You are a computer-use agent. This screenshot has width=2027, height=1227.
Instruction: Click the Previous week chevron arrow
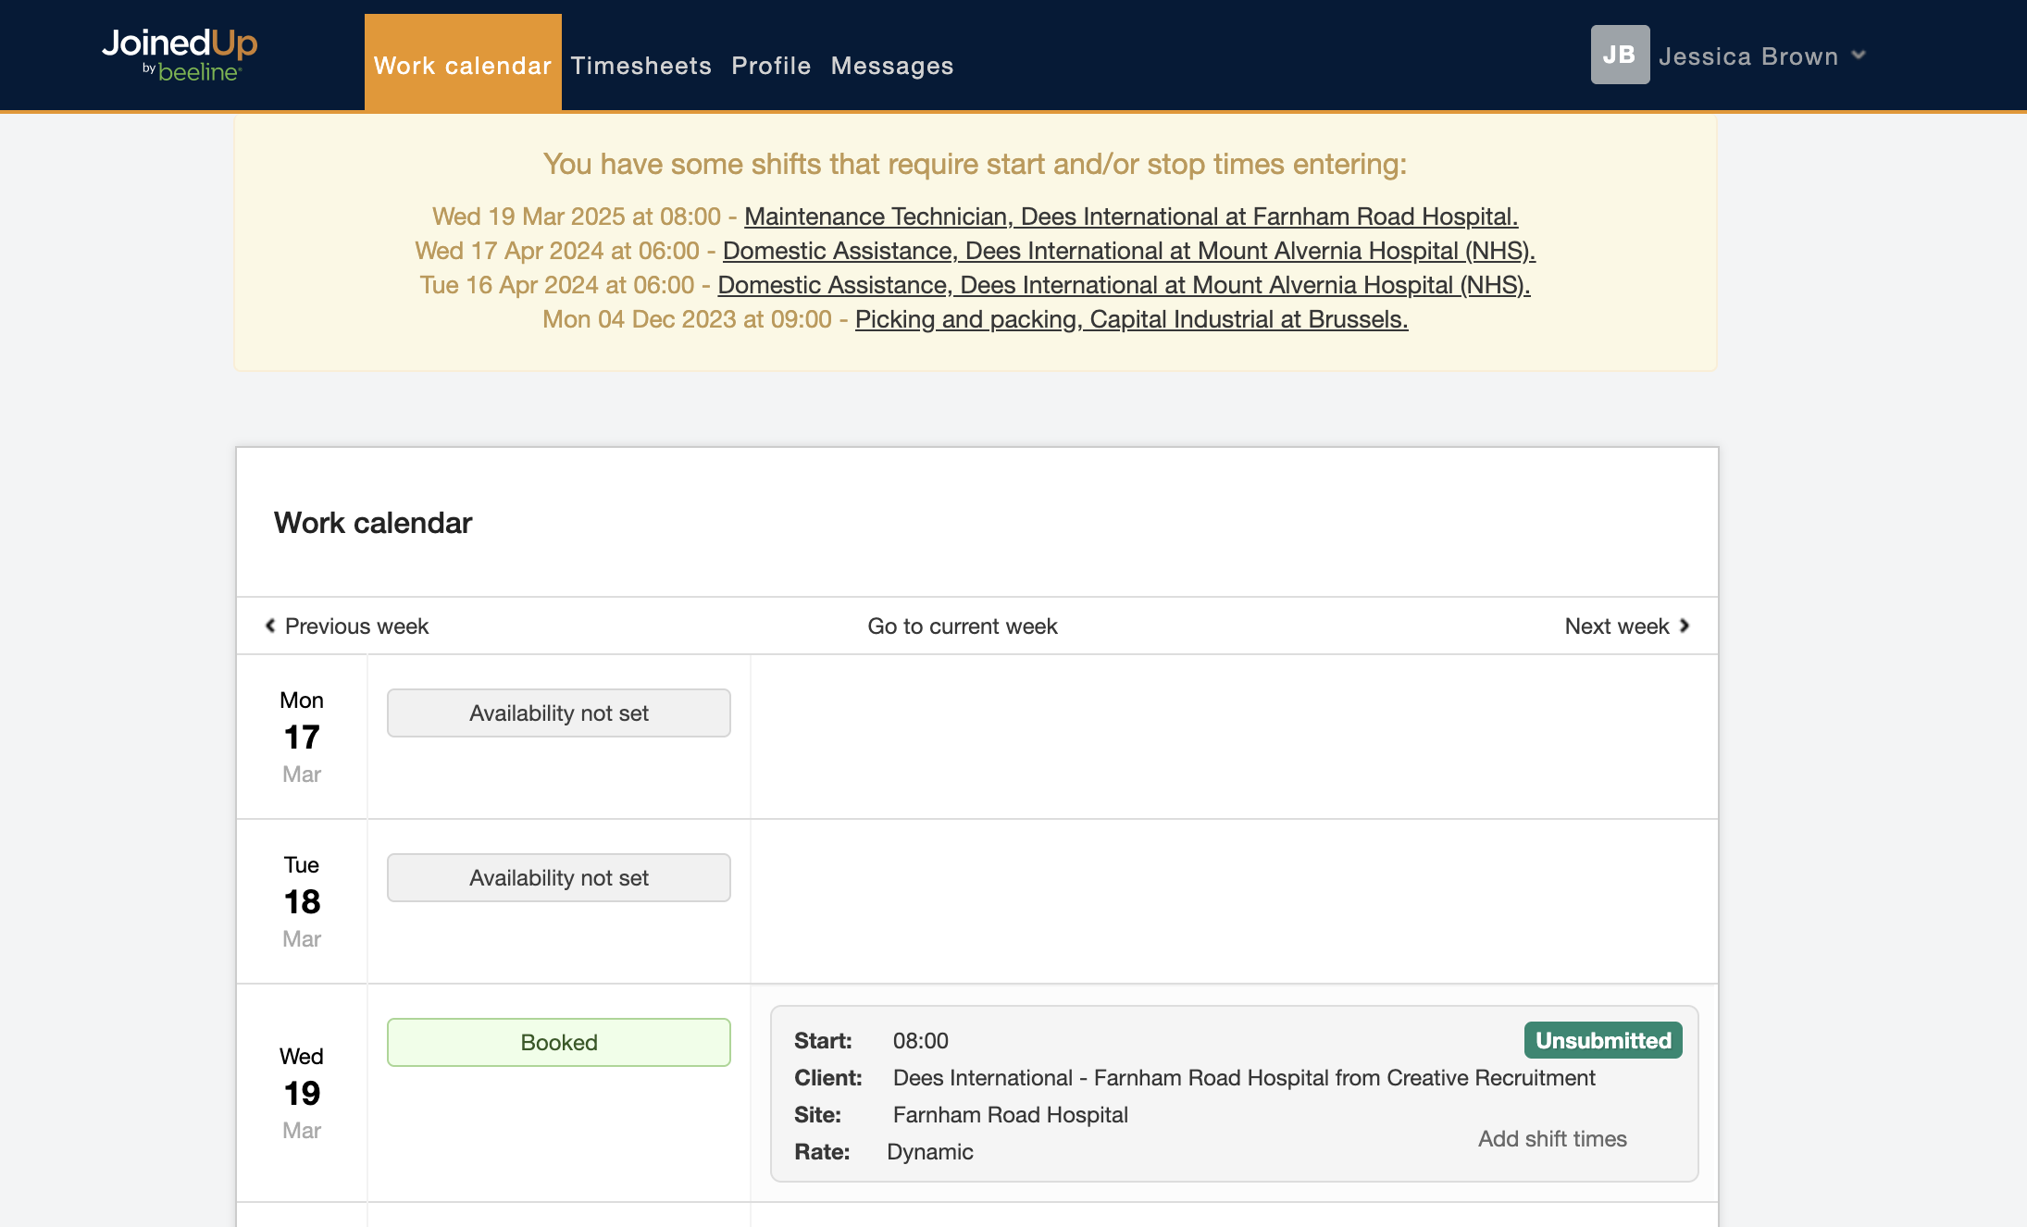pyautogui.click(x=270, y=626)
